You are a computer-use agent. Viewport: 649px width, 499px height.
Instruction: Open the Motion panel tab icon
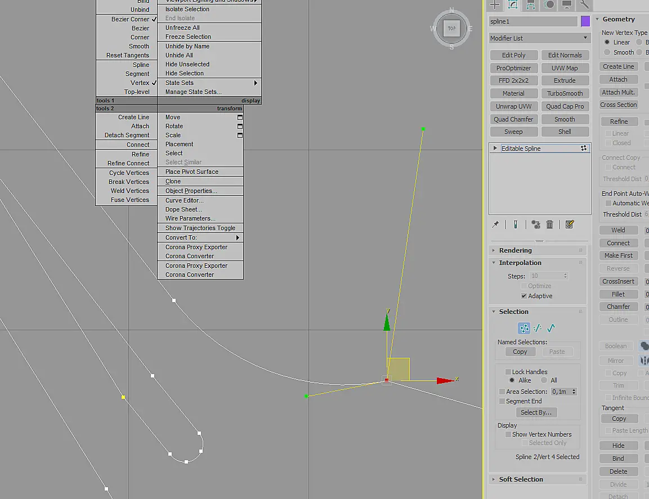549,5
